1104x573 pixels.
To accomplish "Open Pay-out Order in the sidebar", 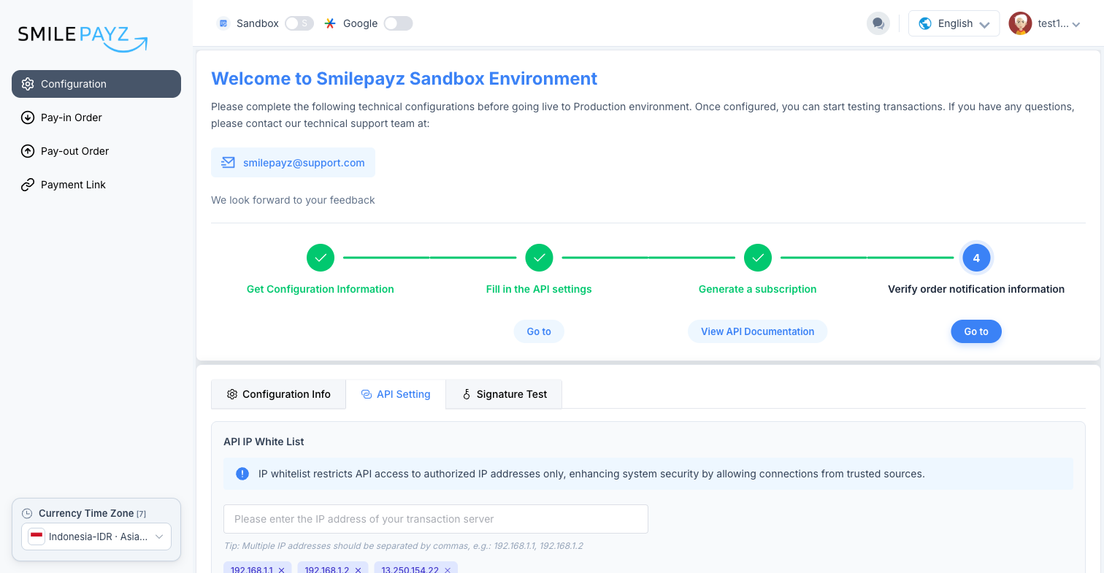I will pyautogui.click(x=96, y=151).
